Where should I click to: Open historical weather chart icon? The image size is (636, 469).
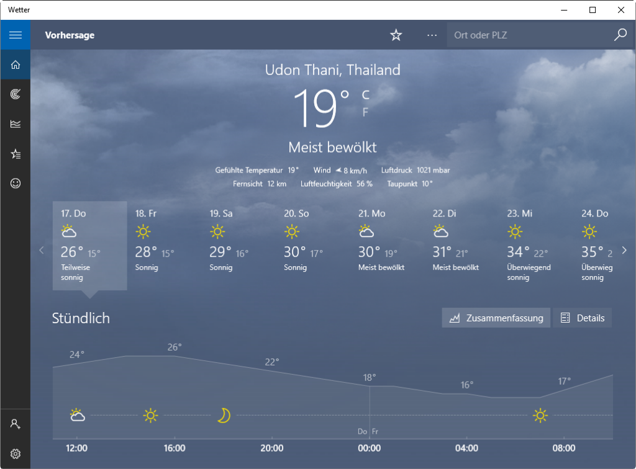(16, 124)
